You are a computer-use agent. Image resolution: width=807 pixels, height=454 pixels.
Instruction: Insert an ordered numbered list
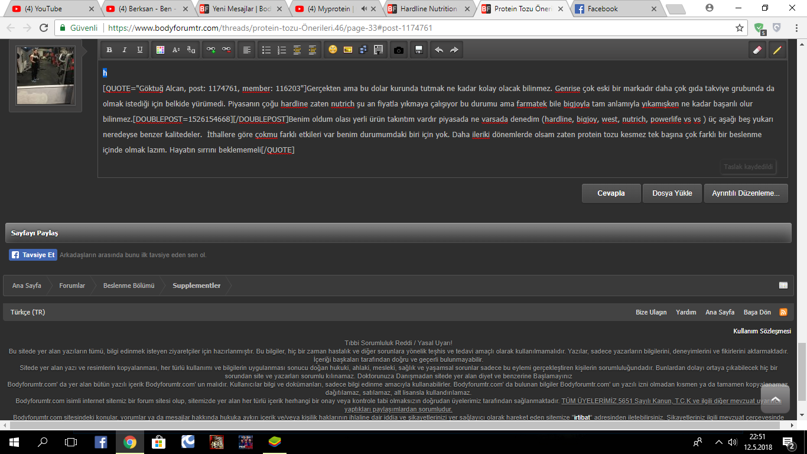click(x=282, y=50)
